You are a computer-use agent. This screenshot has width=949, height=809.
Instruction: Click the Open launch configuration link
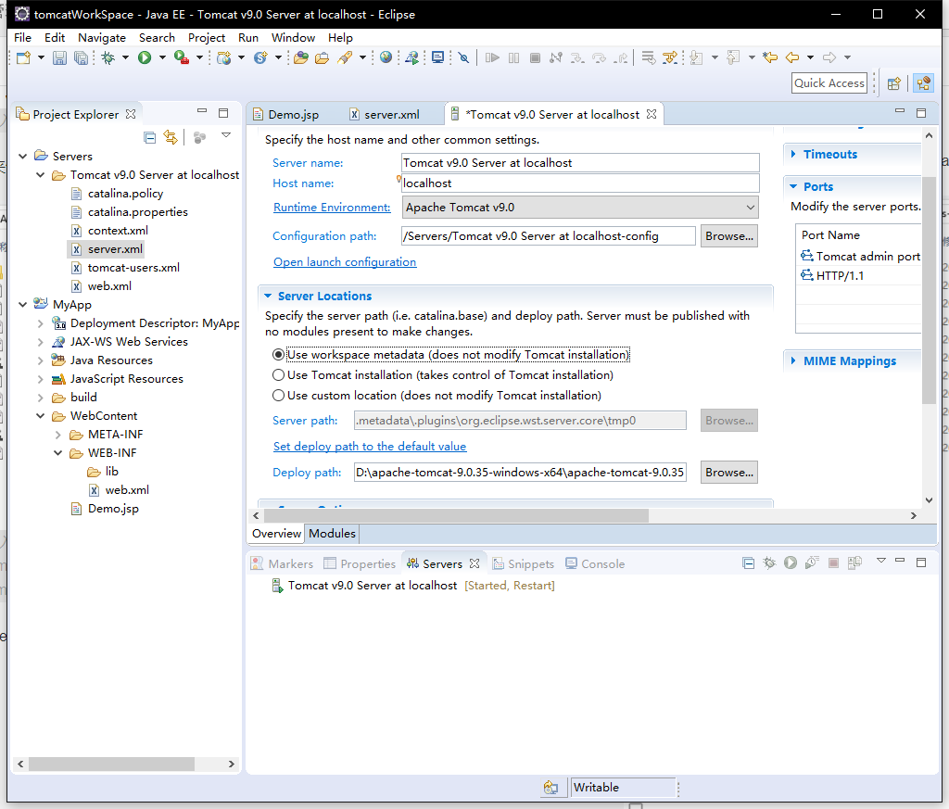pyautogui.click(x=345, y=262)
